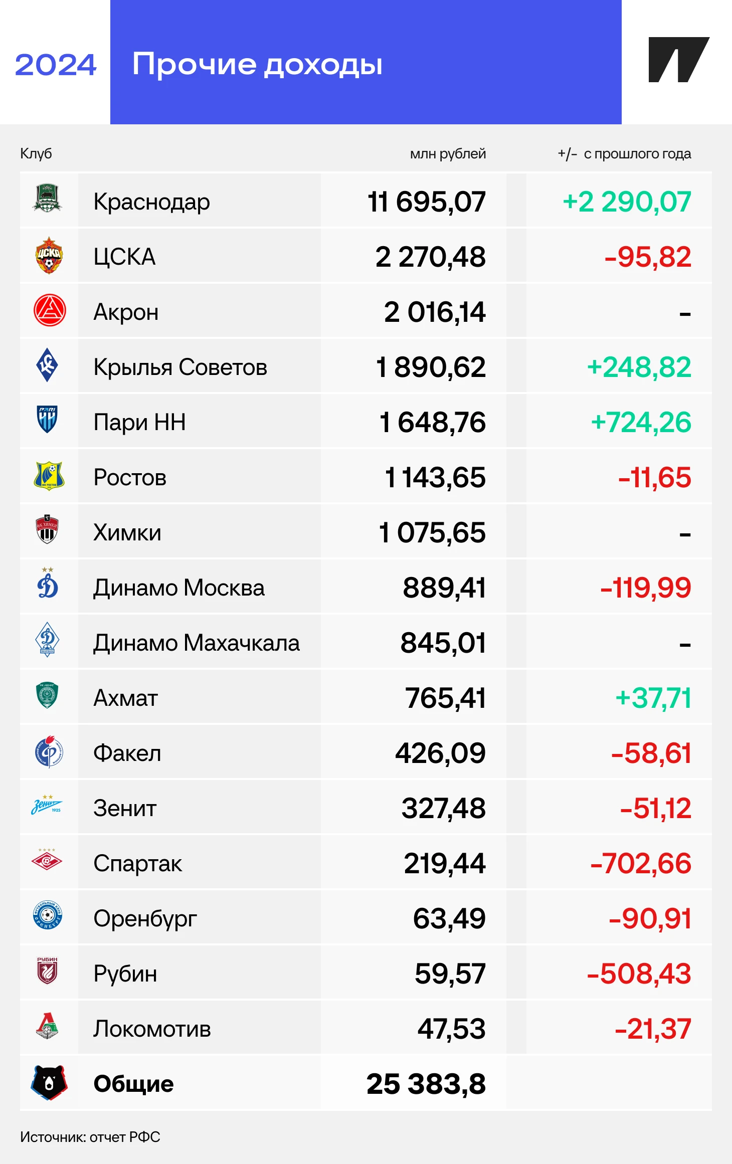Click the Pari NN shield icon
Image resolution: width=732 pixels, height=1164 pixels.
48,420
